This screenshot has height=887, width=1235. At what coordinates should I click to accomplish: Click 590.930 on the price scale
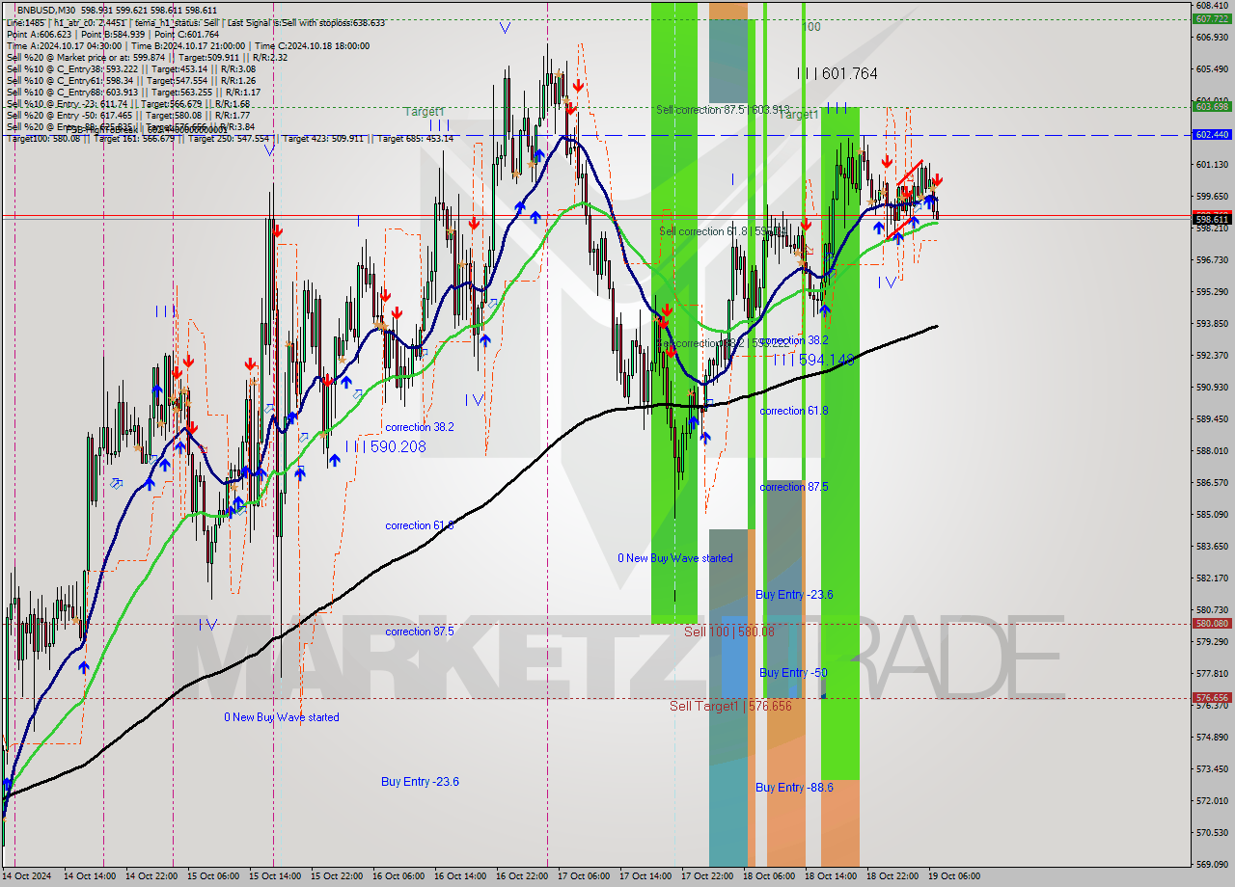pyautogui.click(x=1212, y=387)
